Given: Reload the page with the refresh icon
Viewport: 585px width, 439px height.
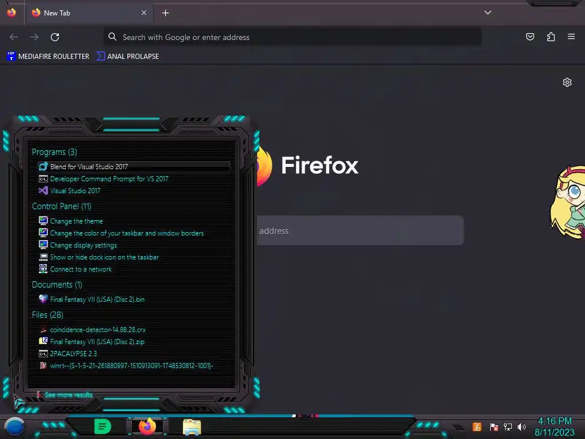Looking at the screenshot, I should pos(55,37).
